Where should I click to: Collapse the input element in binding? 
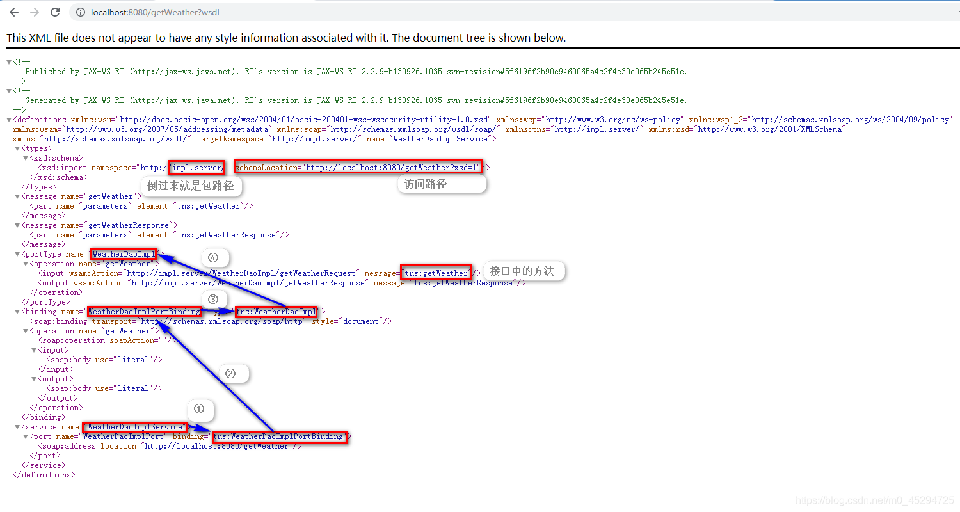pyautogui.click(x=34, y=350)
